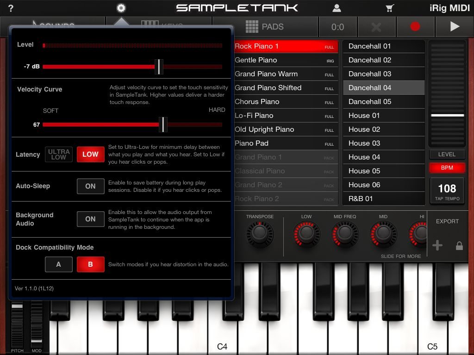Select Dock Compatibility Mode A
This screenshot has width=474, height=355.
tap(59, 264)
